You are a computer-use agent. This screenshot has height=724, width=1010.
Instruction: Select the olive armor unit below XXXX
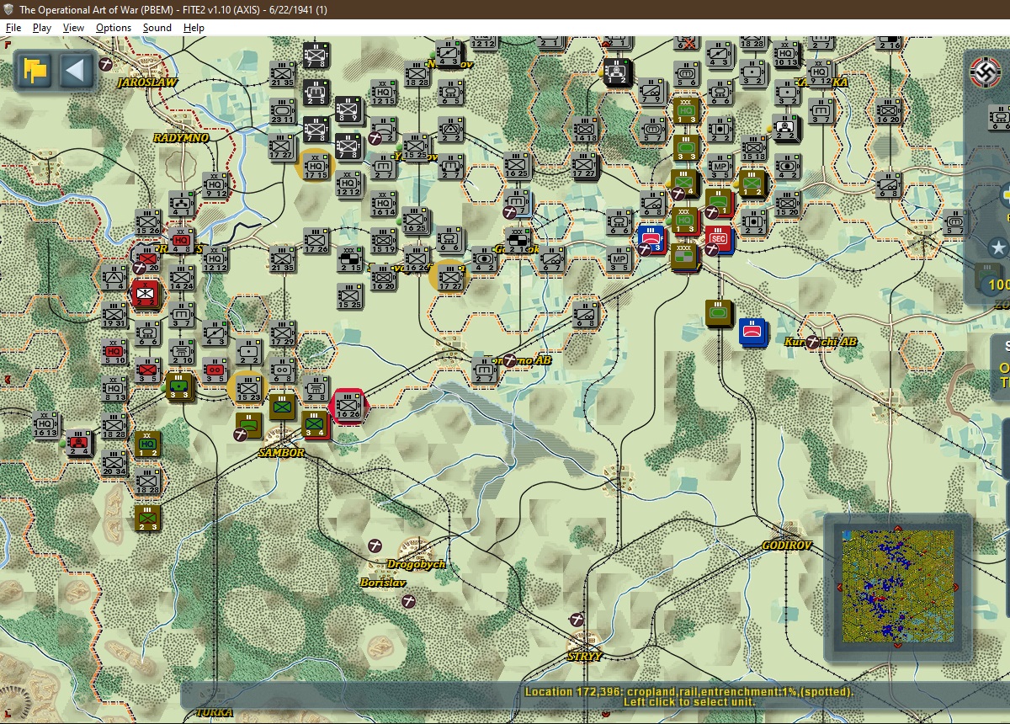(719, 312)
